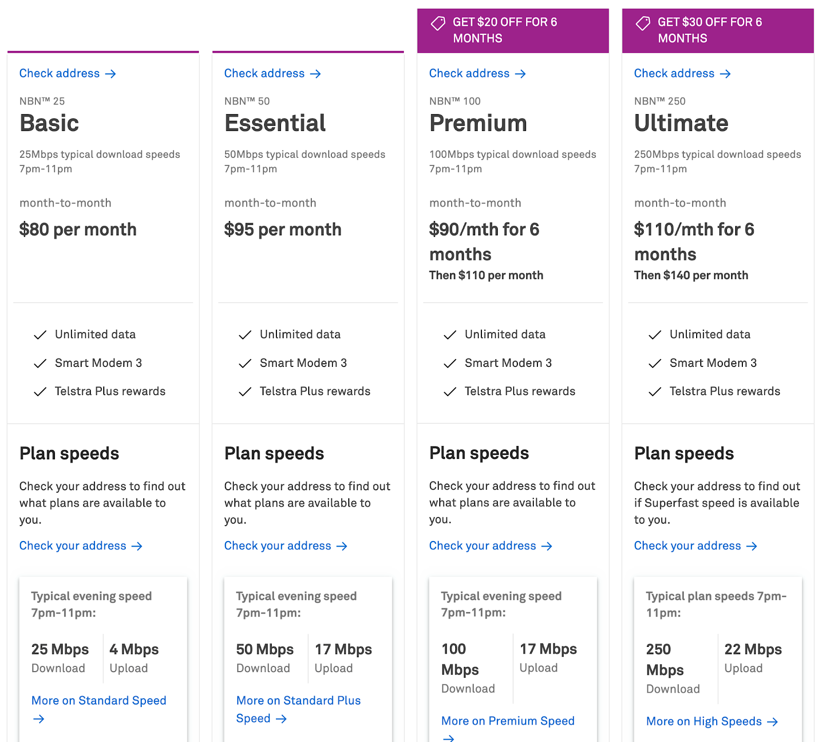Open Check address for the Premium plan
822x742 pixels.
469,73
